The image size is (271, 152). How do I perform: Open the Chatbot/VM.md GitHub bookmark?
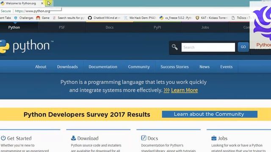click(104, 18)
